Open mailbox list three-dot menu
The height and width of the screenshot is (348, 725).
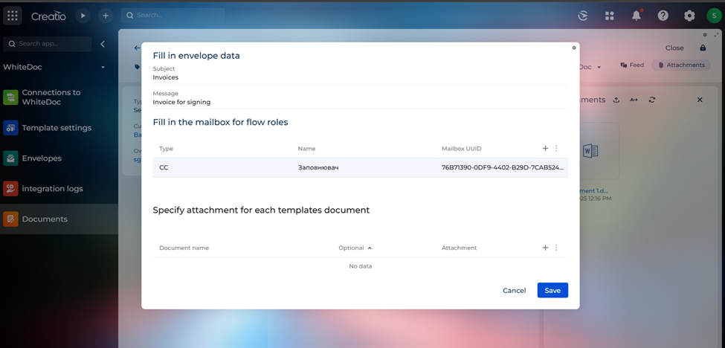tap(556, 149)
